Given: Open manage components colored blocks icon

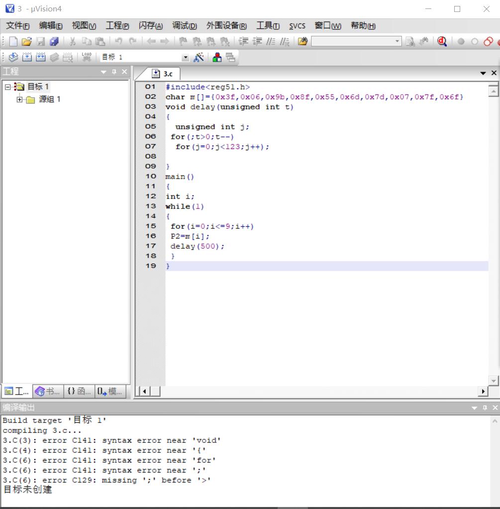Looking at the screenshot, I should pos(217,57).
